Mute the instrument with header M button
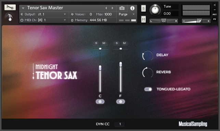 pyautogui.click(x=143, y=19)
